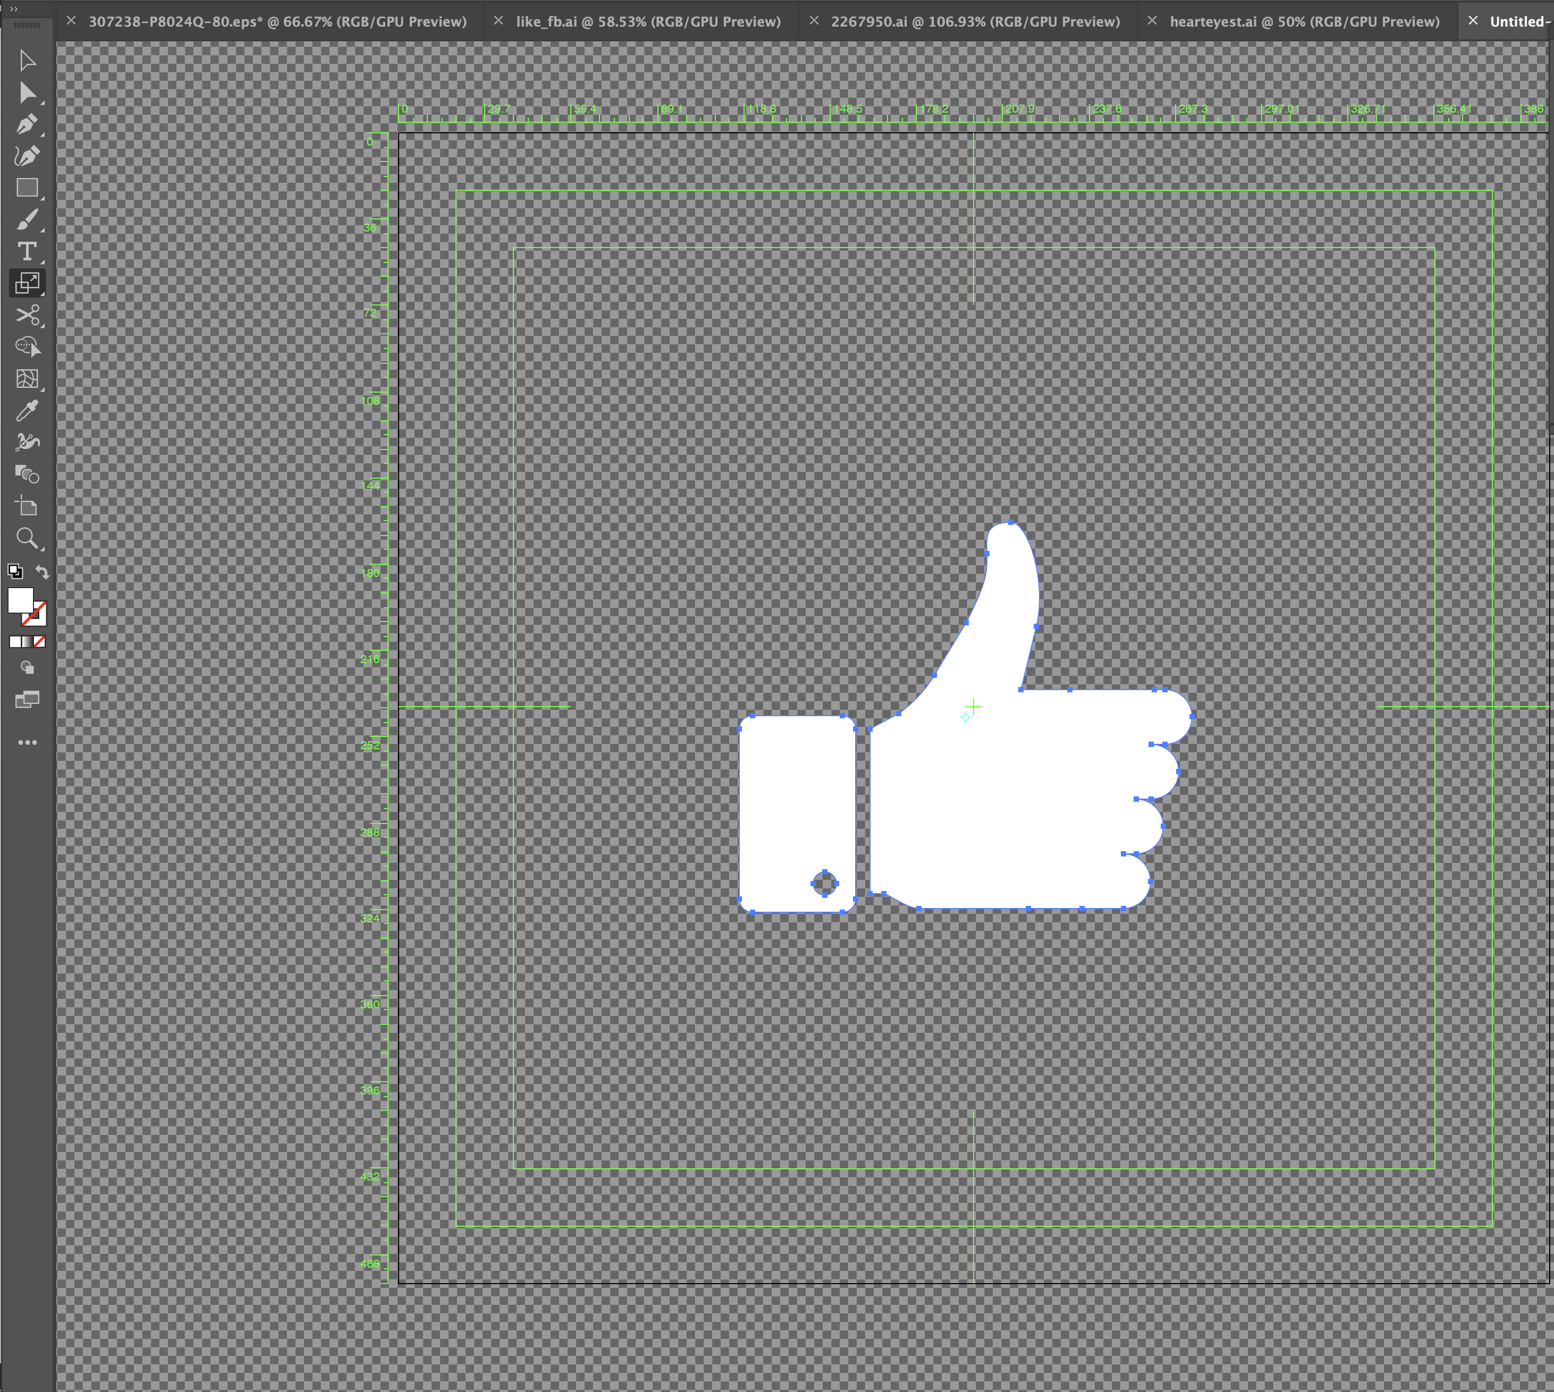Select the Pen tool
1554x1392 pixels.
click(x=28, y=124)
